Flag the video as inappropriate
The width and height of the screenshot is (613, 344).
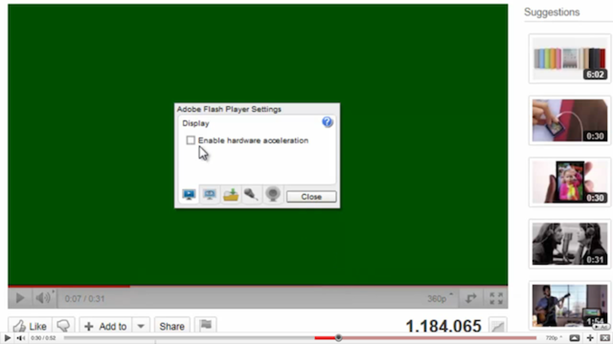pyautogui.click(x=206, y=325)
